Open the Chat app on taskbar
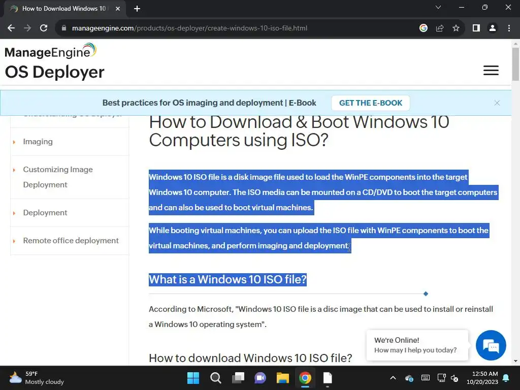520x390 pixels. pyautogui.click(x=261, y=378)
